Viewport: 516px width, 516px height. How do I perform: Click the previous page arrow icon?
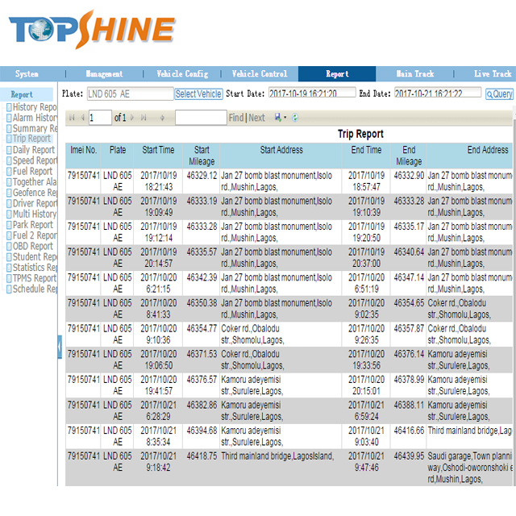coord(81,118)
